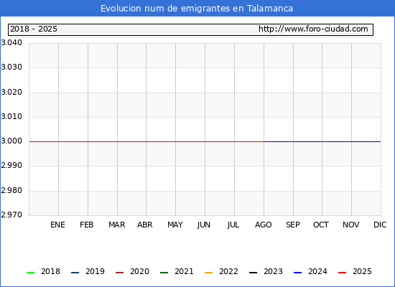Click the AGO month axis label
The image size is (395, 287).
[x=264, y=225]
